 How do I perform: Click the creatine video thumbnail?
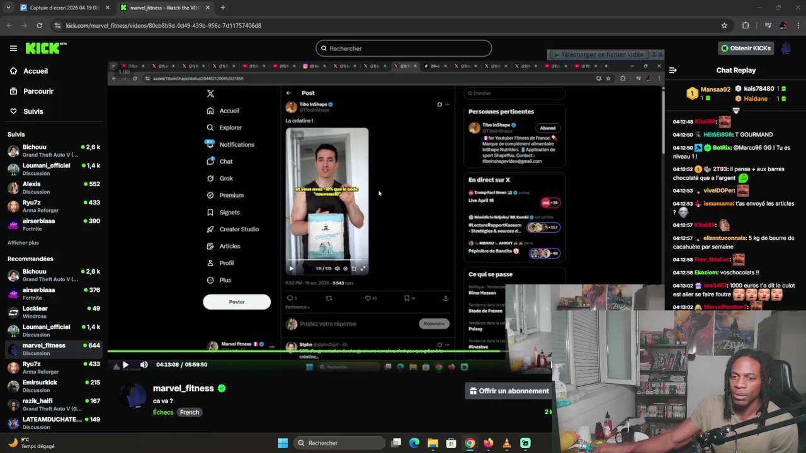(x=327, y=201)
